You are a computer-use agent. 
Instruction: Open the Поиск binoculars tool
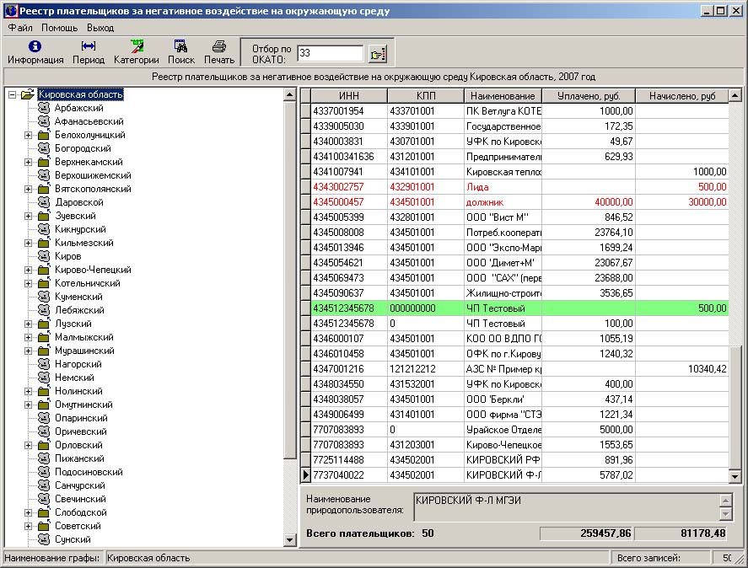pos(180,51)
